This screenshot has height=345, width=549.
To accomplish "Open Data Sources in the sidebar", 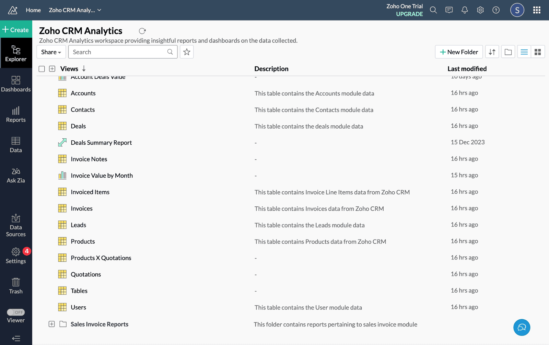I will point(16,225).
